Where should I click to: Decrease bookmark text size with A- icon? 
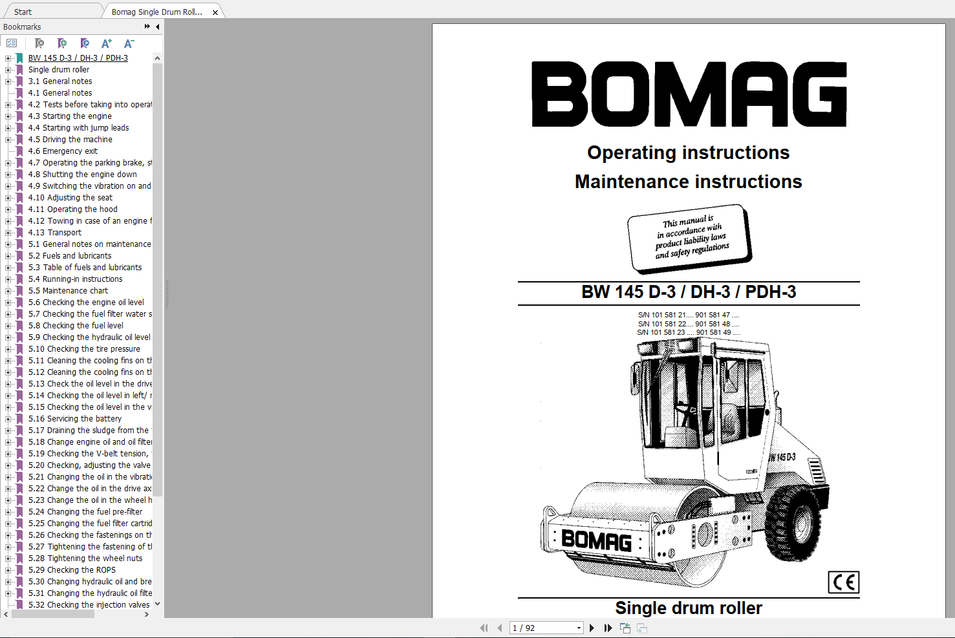[x=129, y=43]
